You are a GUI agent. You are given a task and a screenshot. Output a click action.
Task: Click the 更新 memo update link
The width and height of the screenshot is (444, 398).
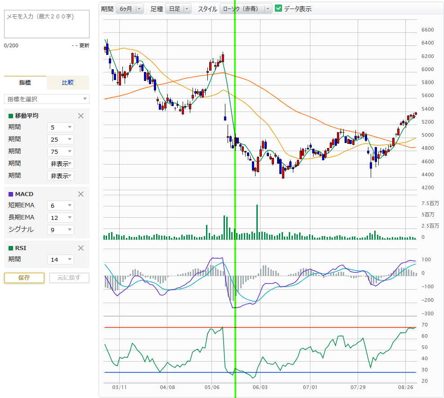pyautogui.click(x=84, y=45)
